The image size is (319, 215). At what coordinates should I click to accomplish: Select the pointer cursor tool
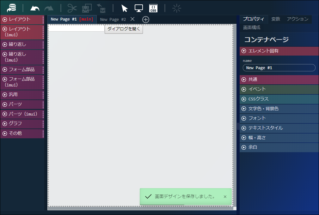124,8
